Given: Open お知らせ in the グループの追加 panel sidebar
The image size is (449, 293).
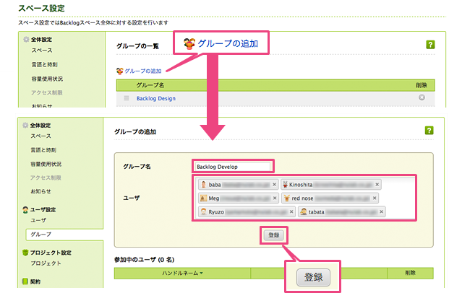Looking at the screenshot, I should (x=40, y=191).
